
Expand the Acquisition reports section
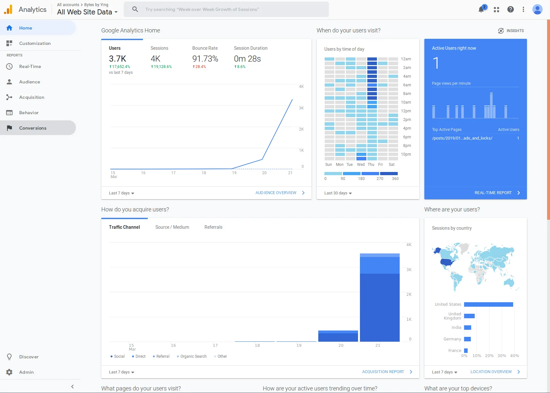[x=38, y=97]
